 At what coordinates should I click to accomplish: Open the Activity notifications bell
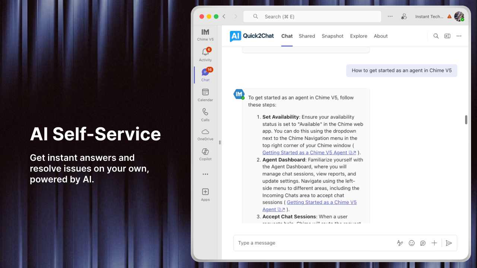(x=205, y=52)
